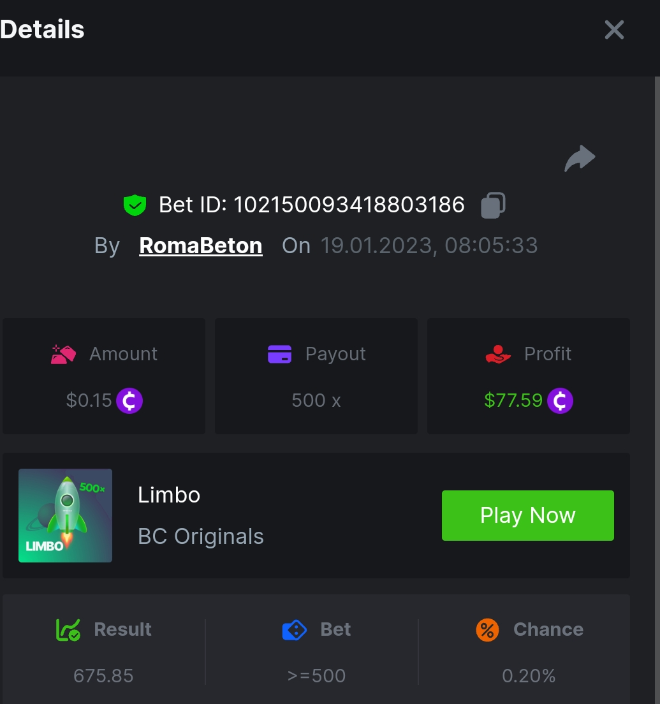Click the Bet ID number text

coord(348,205)
